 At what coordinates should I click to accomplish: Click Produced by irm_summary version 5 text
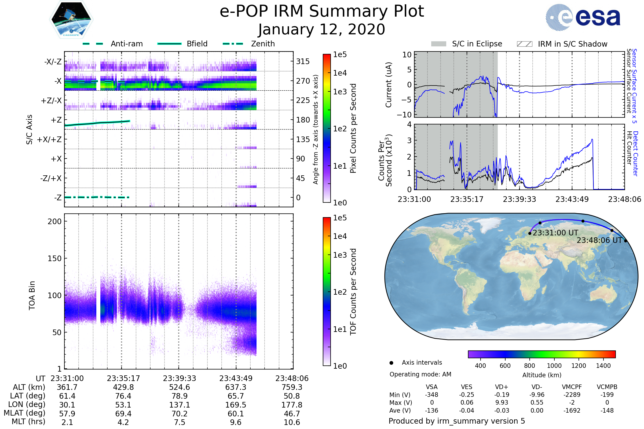coord(456,421)
